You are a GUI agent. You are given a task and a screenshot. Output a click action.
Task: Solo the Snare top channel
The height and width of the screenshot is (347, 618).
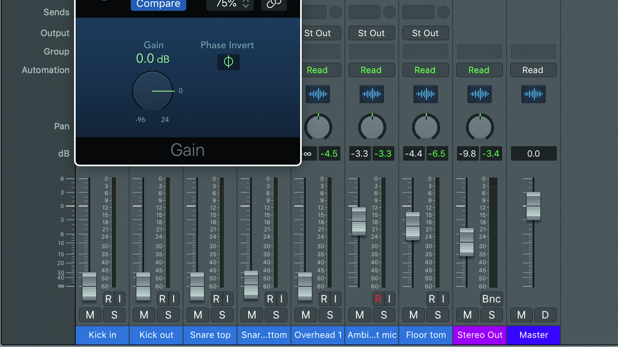tap(222, 315)
